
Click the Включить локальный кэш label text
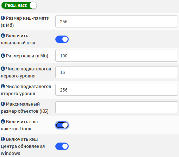coord(18,39)
